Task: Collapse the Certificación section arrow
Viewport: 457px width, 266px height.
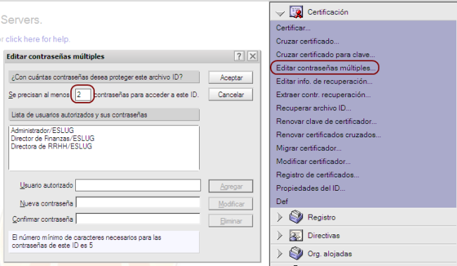Action: 280,13
